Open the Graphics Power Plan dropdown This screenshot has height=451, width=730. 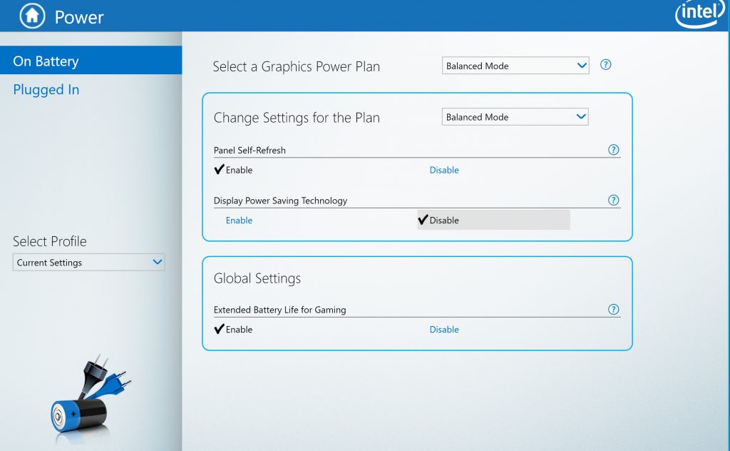(x=515, y=66)
